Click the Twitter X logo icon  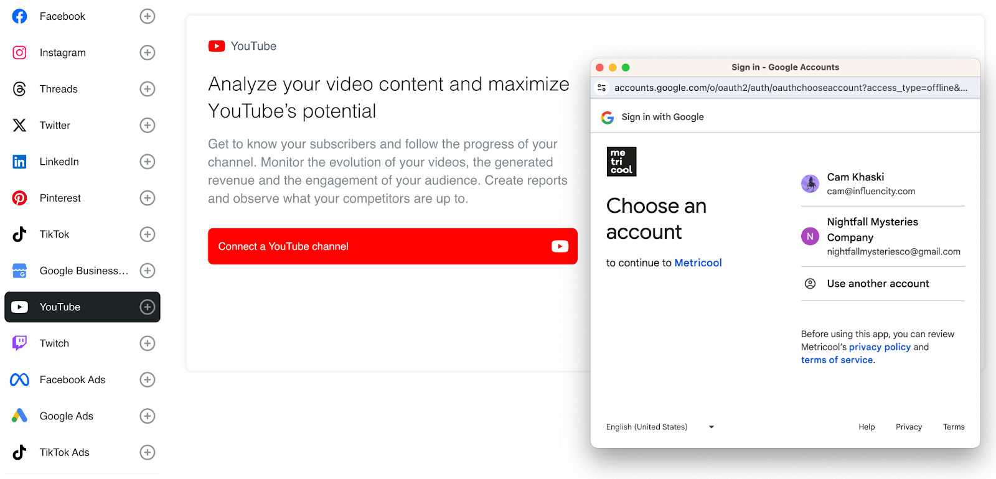pyautogui.click(x=19, y=125)
